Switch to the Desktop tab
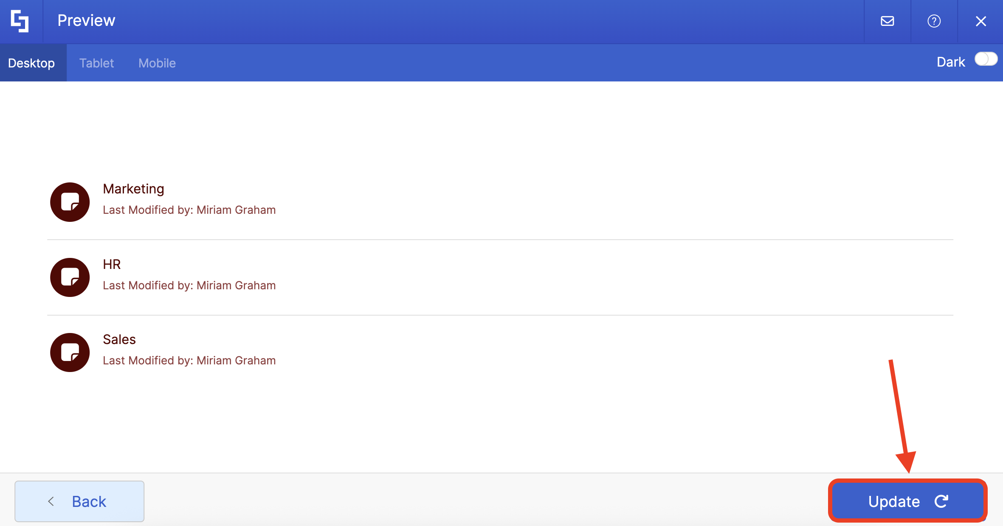Image resolution: width=1003 pixels, height=526 pixels. pos(31,63)
